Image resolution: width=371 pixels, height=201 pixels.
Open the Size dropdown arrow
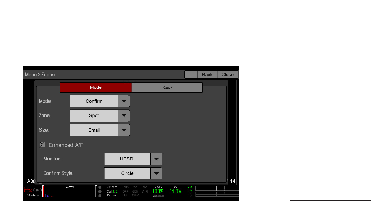point(124,130)
